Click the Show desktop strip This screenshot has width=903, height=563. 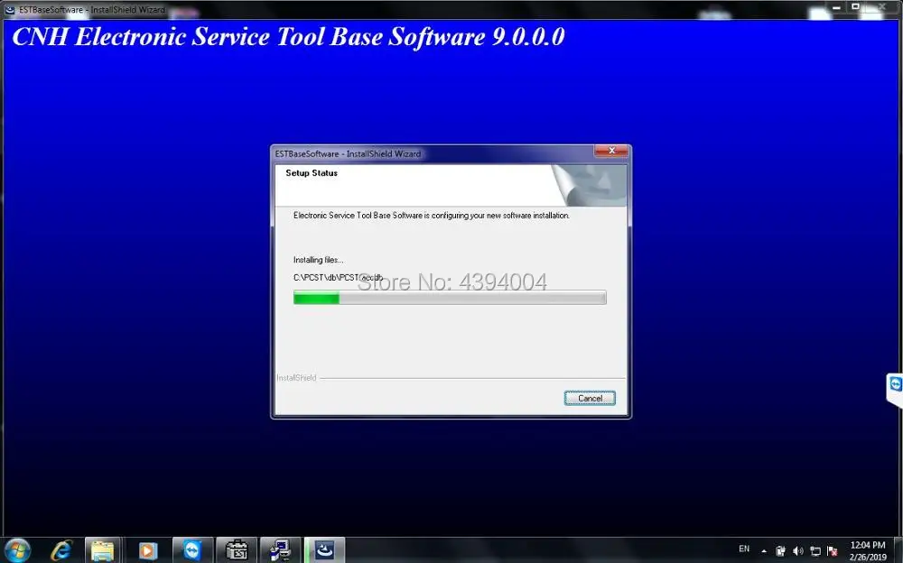[898, 550]
